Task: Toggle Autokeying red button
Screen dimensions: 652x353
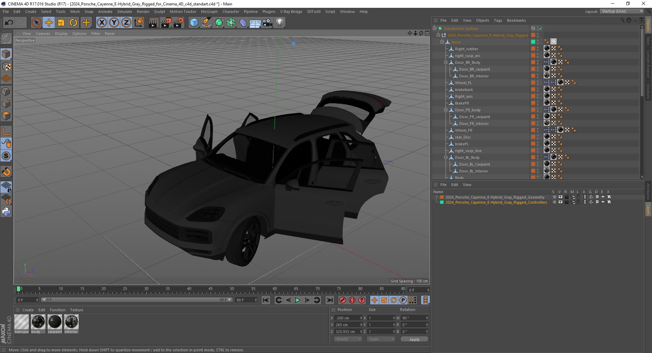Action: click(x=352, y=300)
